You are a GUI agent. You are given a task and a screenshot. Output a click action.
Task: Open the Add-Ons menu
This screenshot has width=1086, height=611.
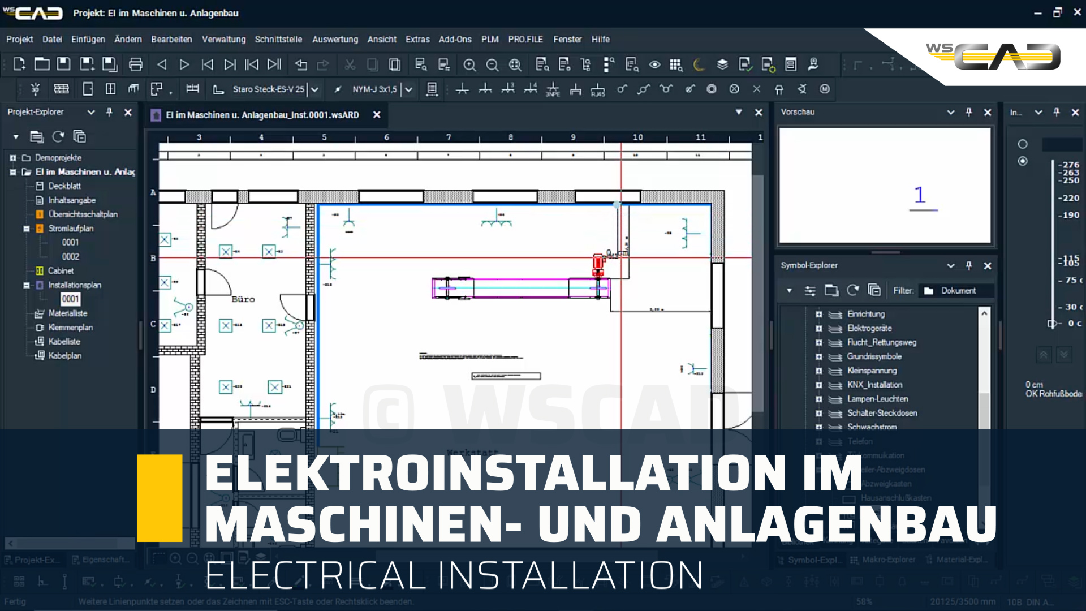(x=455, y=39)
